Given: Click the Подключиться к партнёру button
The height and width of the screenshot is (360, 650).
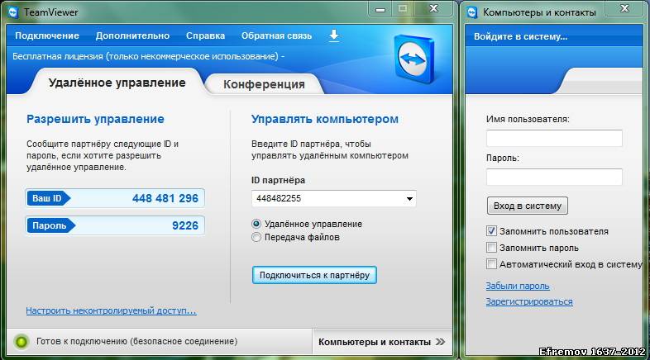Looking at the screenshot, I should click(x=314, y=275).
